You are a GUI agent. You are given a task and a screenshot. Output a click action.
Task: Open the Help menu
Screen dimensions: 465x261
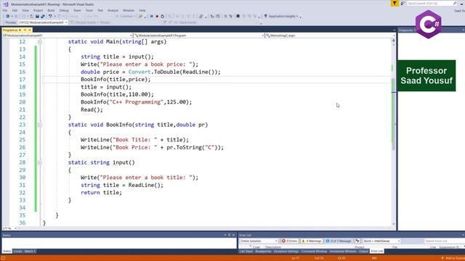click(x=142, y=10)
